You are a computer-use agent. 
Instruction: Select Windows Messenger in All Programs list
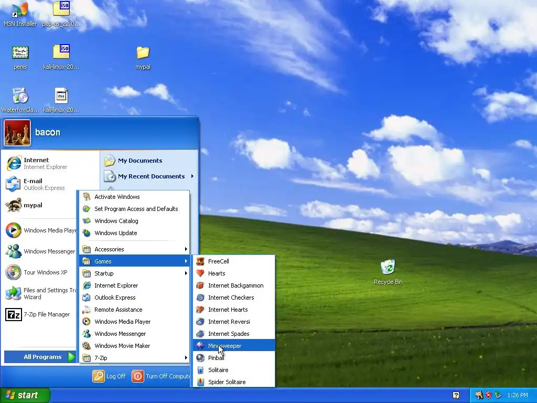coord(134,334)
